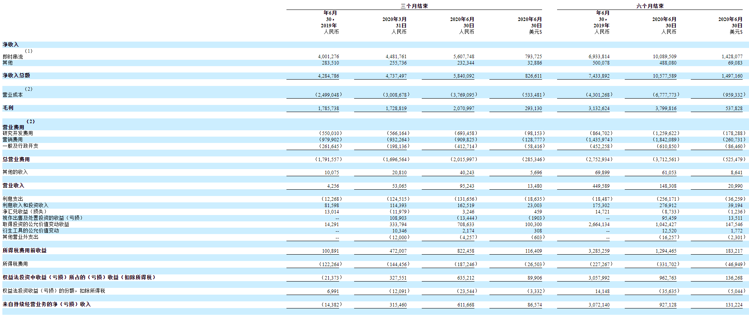This screenshot has width=749, height=316.
Task: Click the value 100,891
Action: pos(330,251)
